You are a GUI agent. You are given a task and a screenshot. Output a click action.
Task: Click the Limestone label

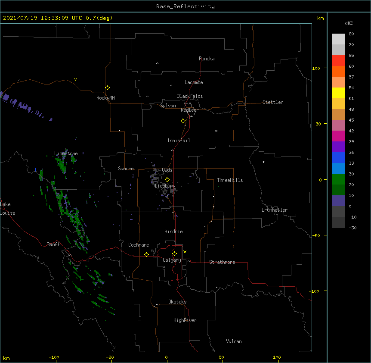tap(66, 153)
